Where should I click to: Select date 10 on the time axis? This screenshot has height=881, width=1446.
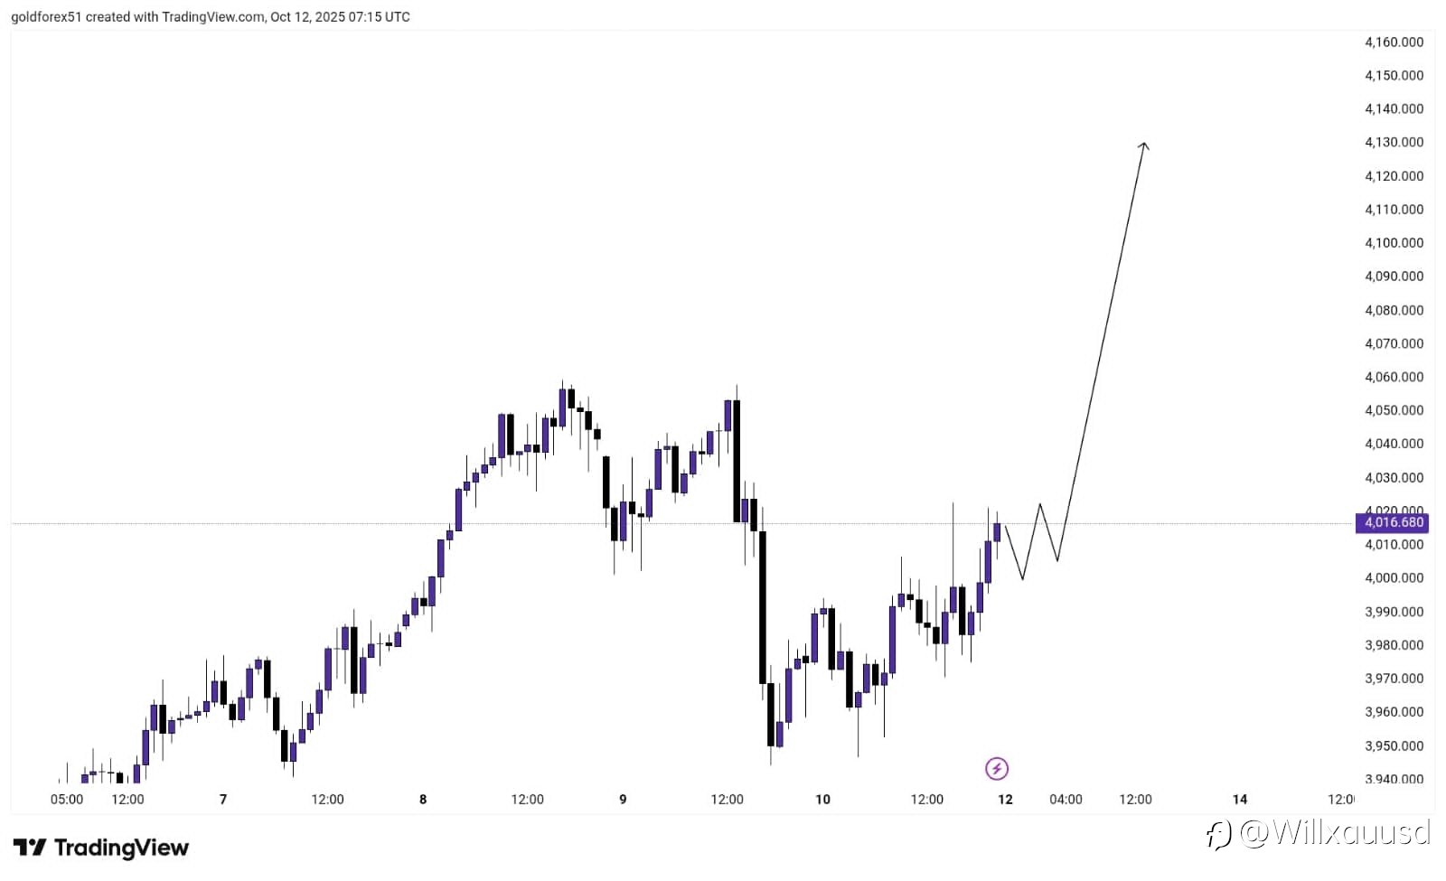point(822,799)
